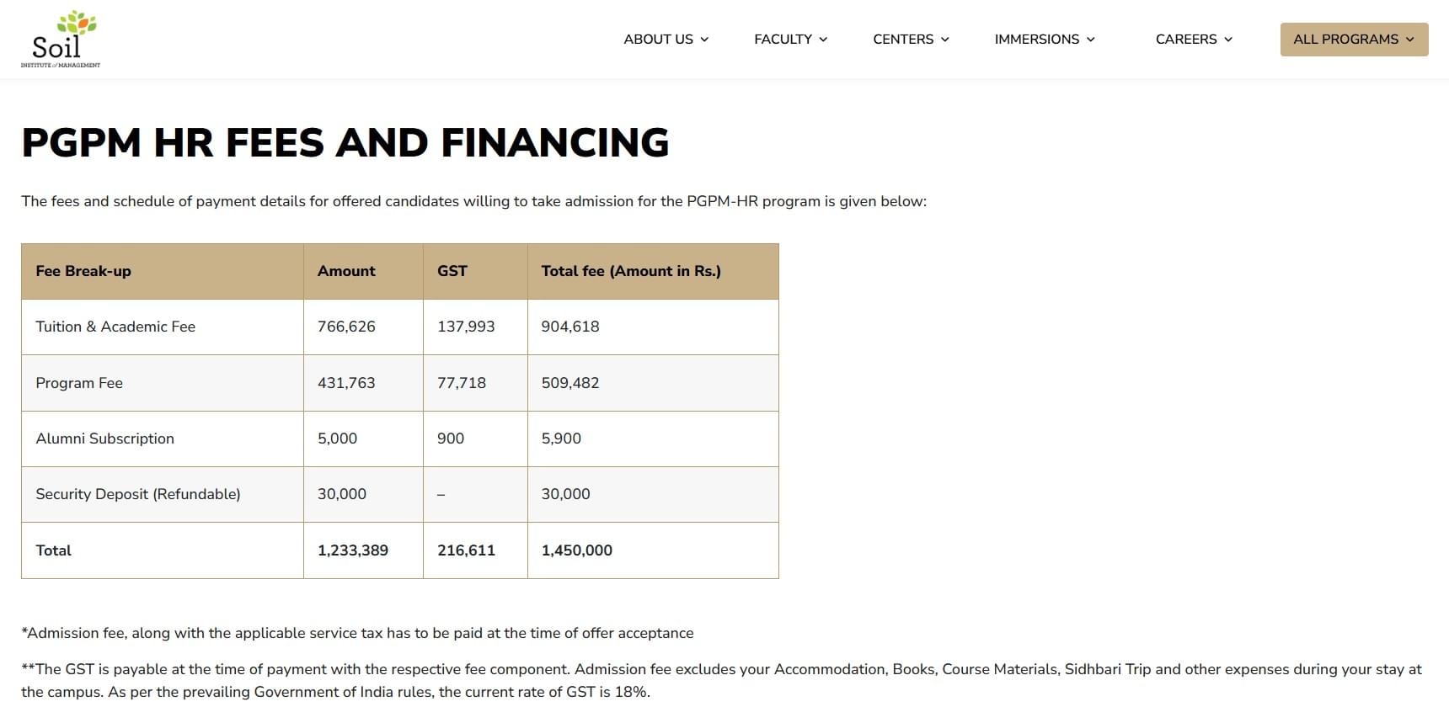Open the CAREERS menu

tap(1185, 40)
